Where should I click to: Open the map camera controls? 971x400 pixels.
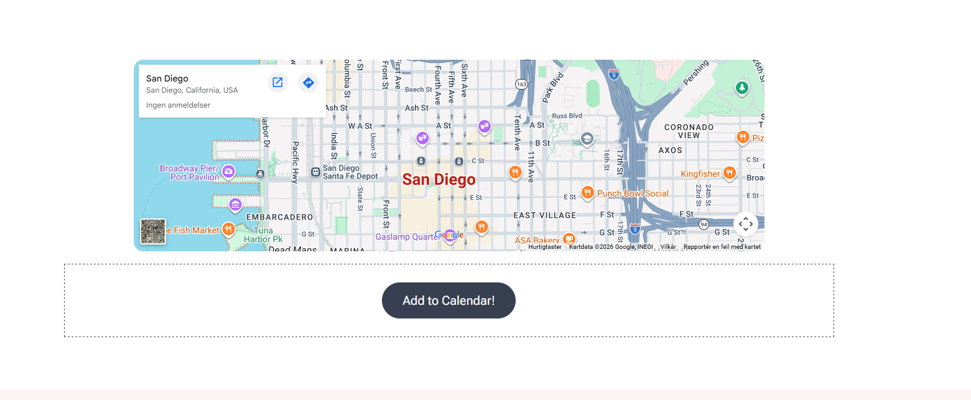(x=746, y=224)
